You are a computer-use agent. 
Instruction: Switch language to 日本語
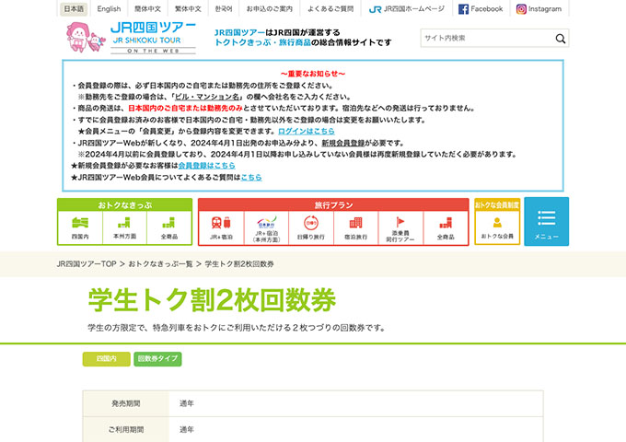tap(74, 9)
